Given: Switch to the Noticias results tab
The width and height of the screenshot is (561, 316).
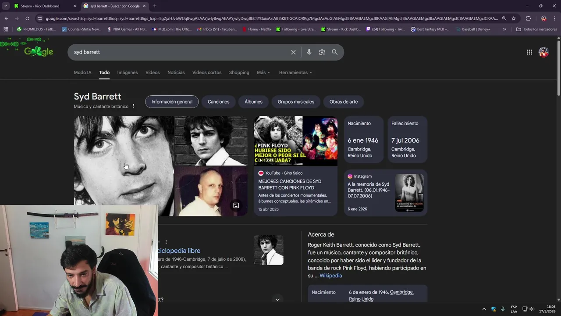Looking at the screenshot, I should coord(176,72).
